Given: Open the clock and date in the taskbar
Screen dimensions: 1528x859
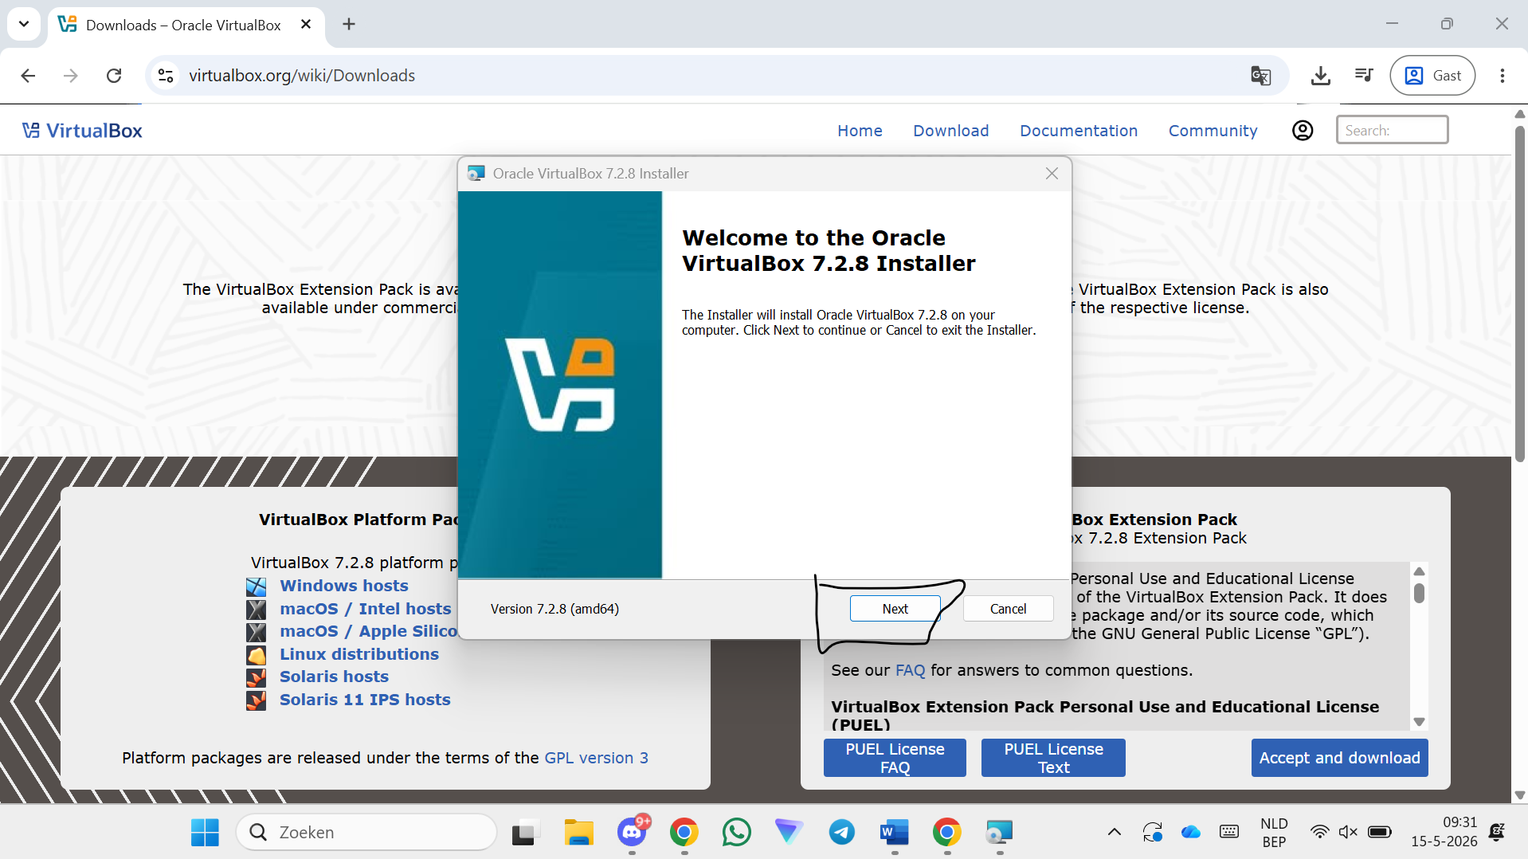Looking at the screenshot, I should [1444, 833].
